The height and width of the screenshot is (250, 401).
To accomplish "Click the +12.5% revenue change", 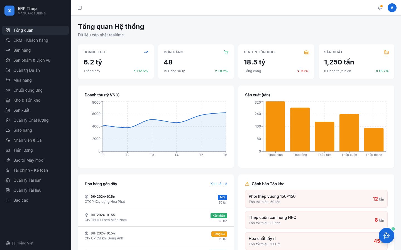I will coord(141,71).
